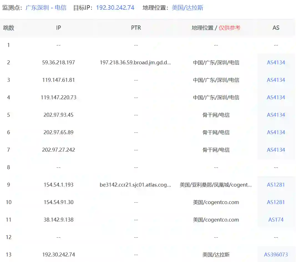Open AS1281 next to 154.54.91.30
This screenshot has width=296, height=262.
(x=276, y=202)
